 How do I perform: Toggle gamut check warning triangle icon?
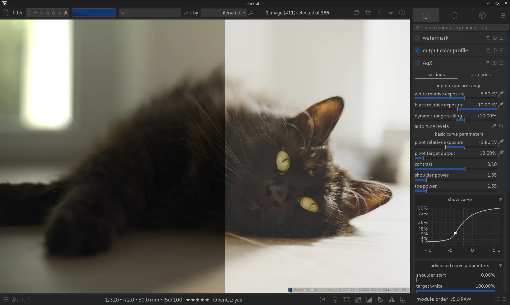(392, 300)
